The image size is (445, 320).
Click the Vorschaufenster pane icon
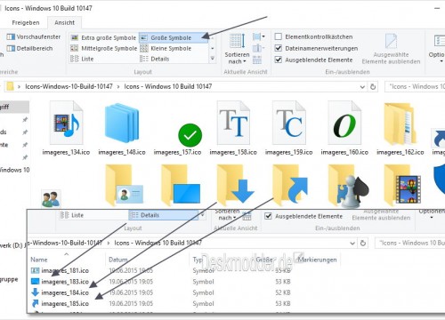pyautogui.click(x=11, y=37)
